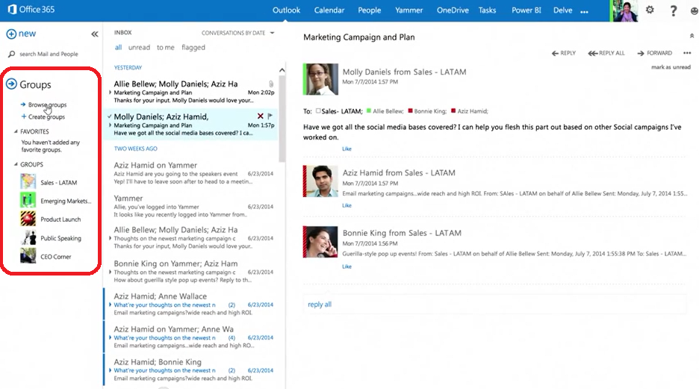Switch to the Calendar tab

pos(329,10)
